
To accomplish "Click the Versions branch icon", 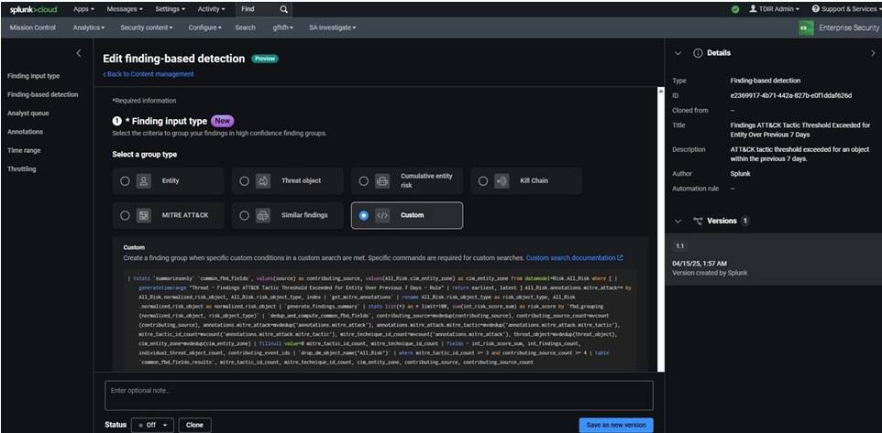I will (x=698, y=222).
